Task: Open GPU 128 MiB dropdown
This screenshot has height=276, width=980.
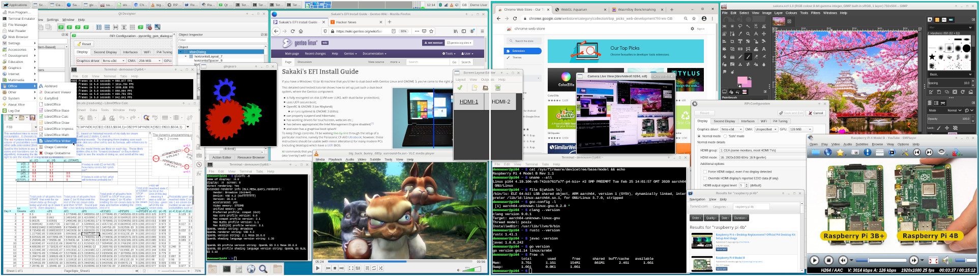Action: (801, 129)
